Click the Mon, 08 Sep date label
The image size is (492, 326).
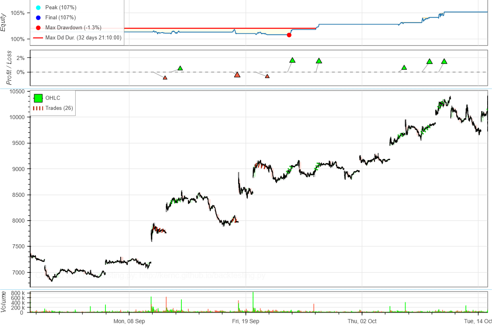click(129, 321)
